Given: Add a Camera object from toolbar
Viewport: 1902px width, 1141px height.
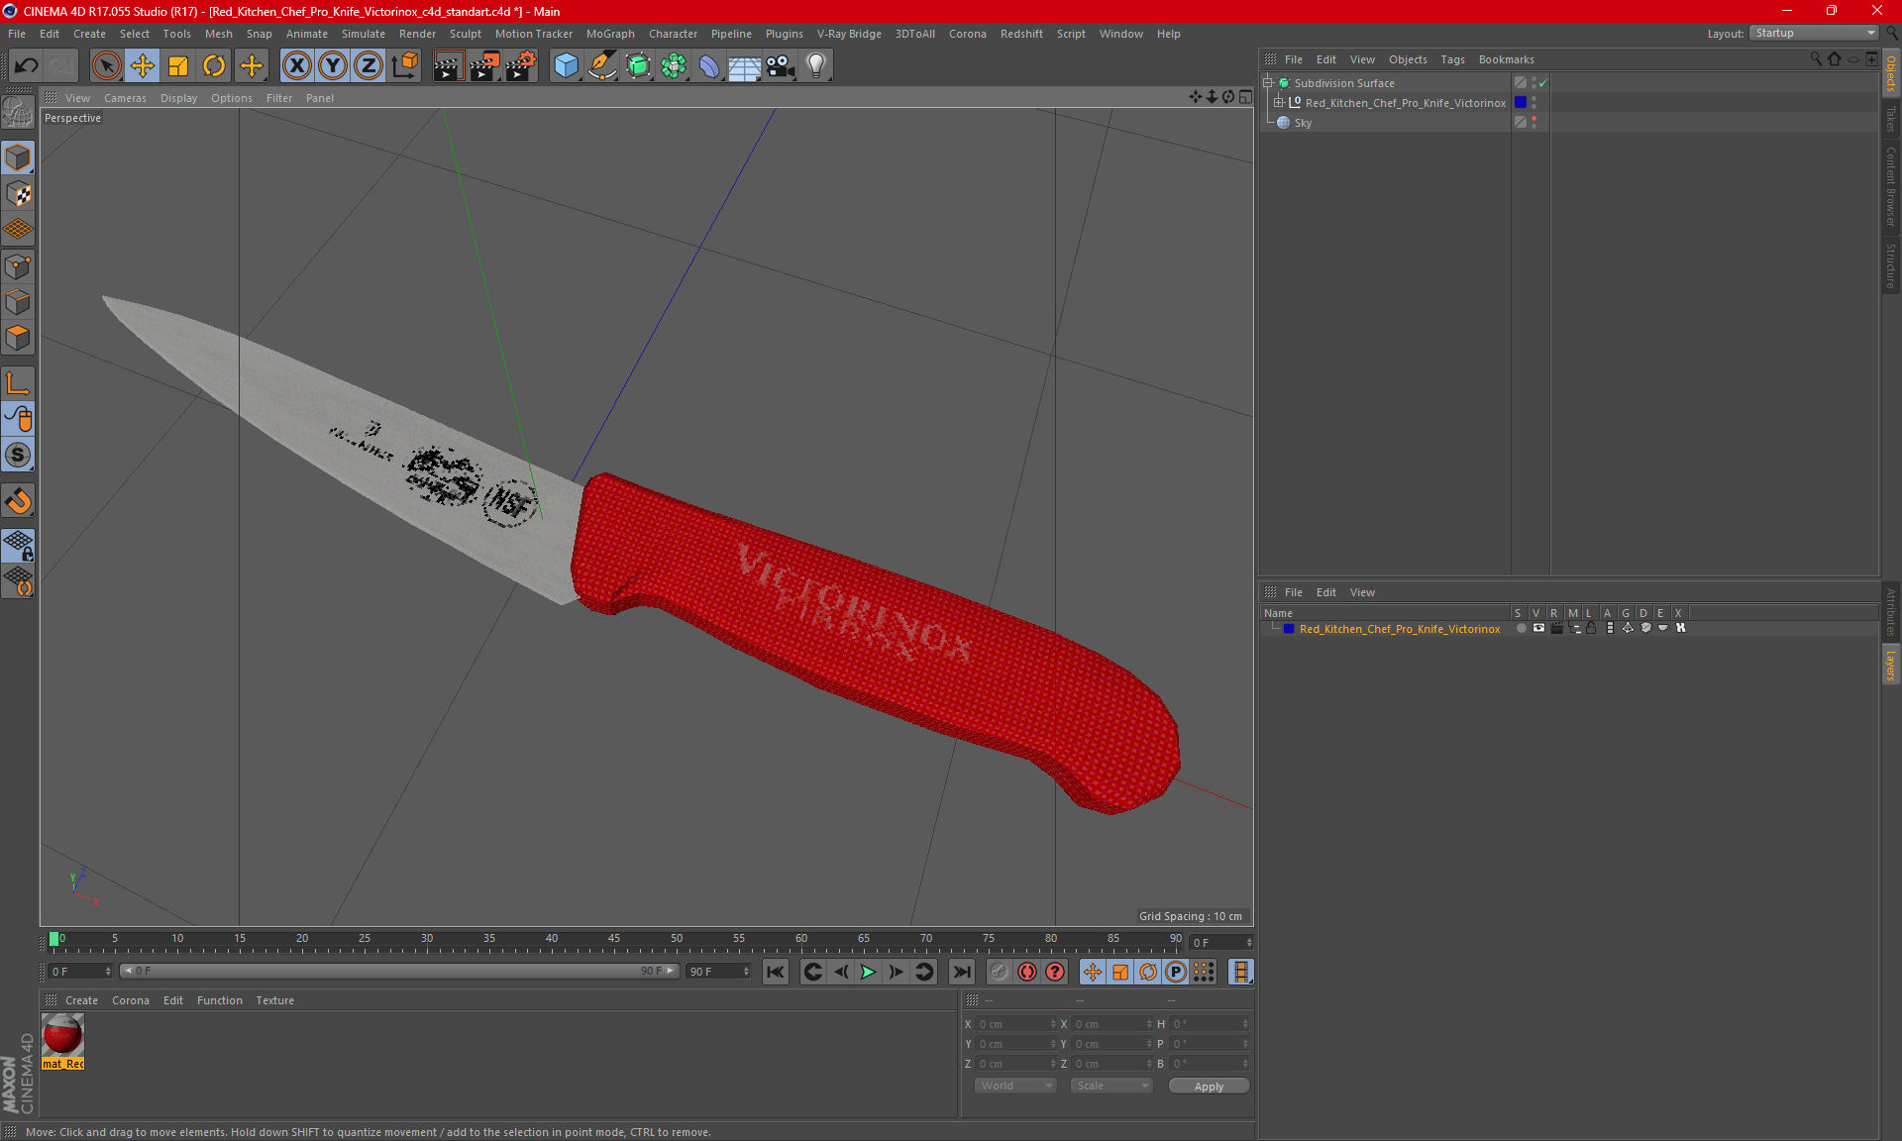Looking at the screenshot, I should [x=780, y=66].
